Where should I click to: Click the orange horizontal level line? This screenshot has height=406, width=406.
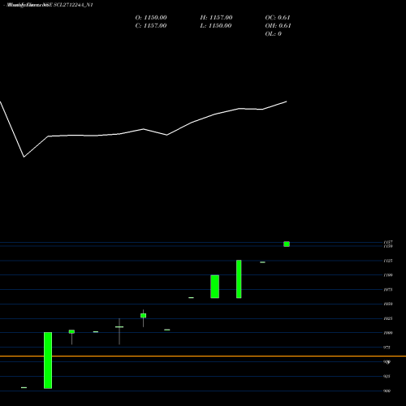pyautogui.click(x=203, y=356)
